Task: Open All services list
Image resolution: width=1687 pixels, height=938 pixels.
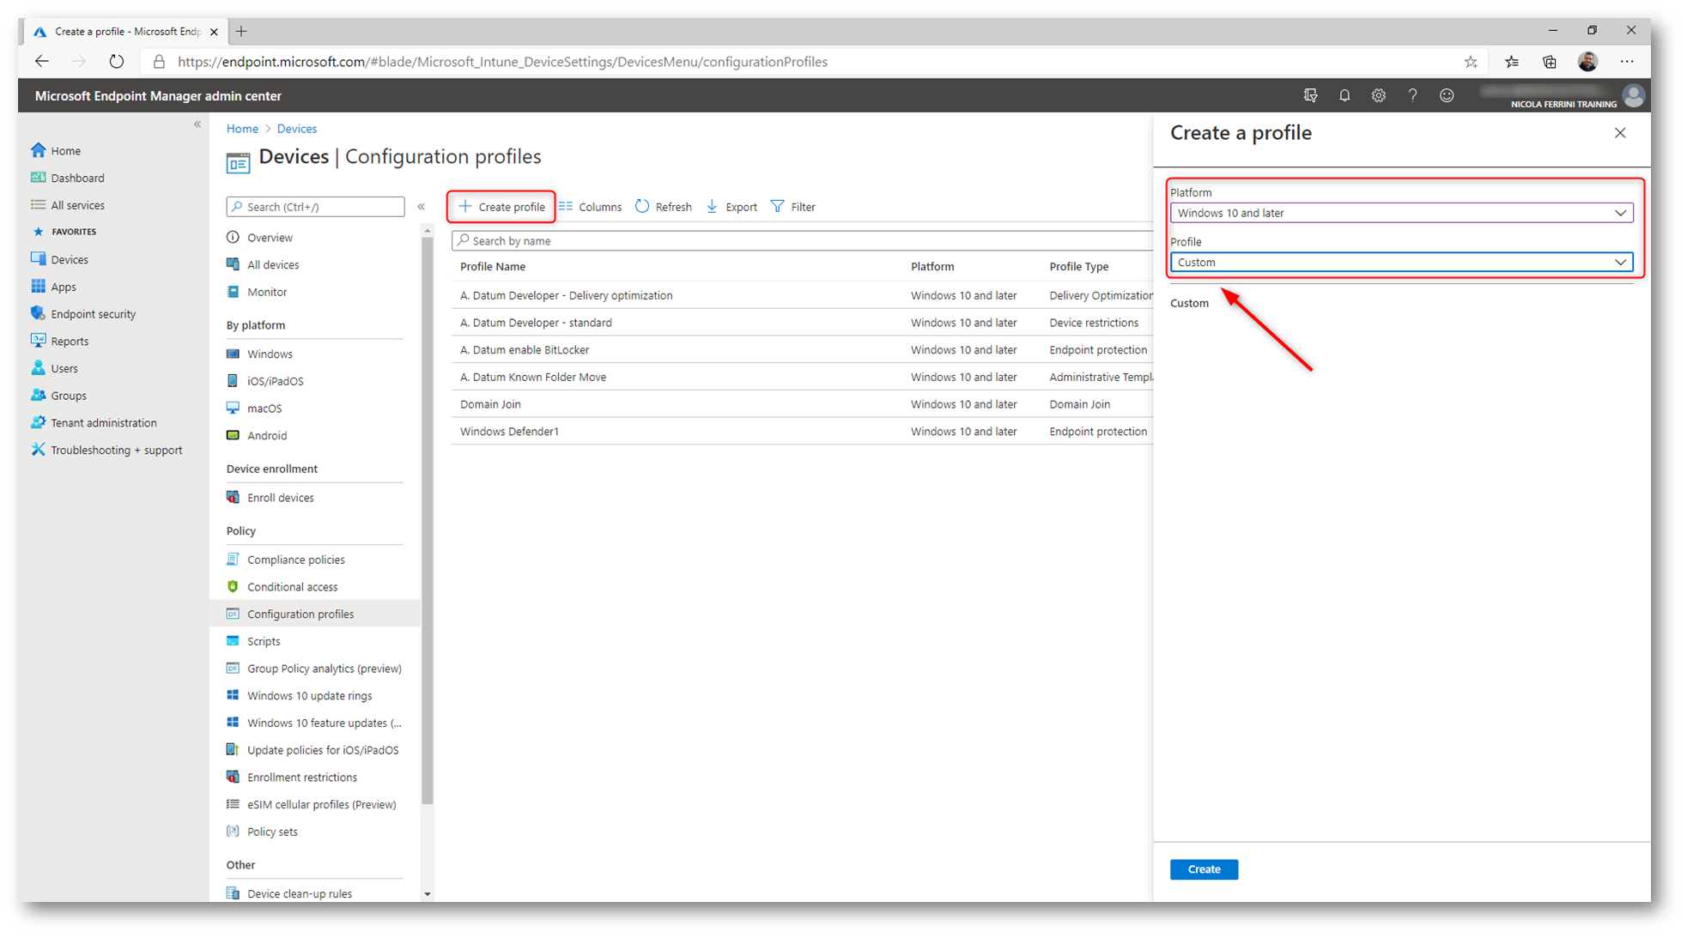Action: [x=77, y=205]
